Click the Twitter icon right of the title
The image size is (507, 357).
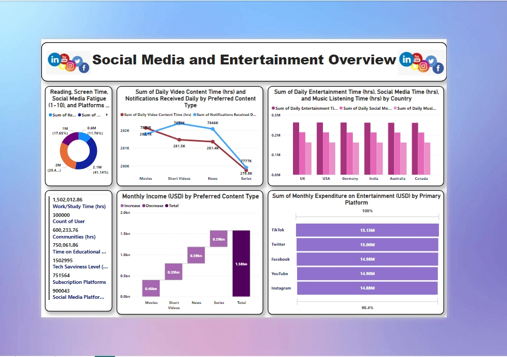pos(431,60)
